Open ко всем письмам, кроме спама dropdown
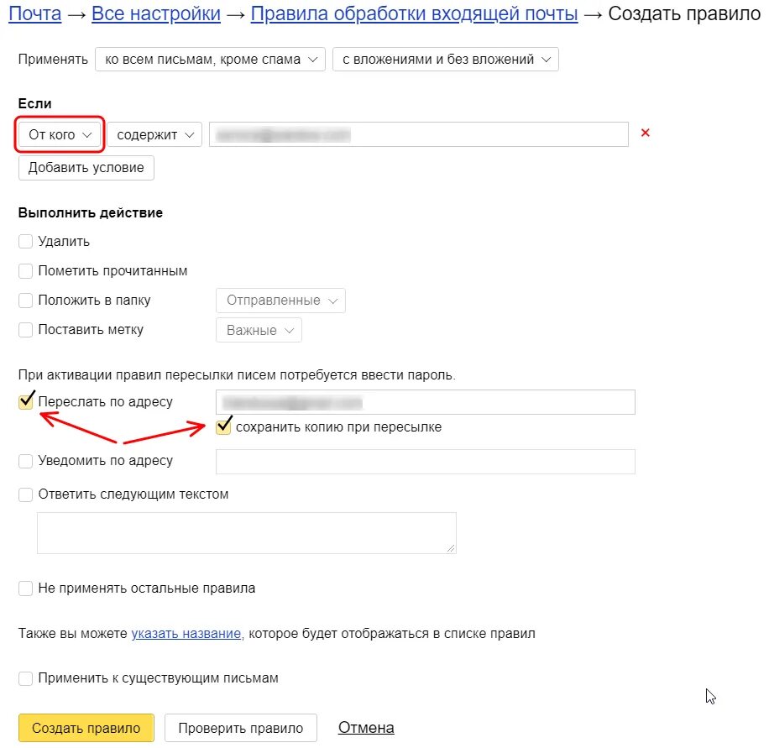The height and width of the screenshot is (748, 769). [x=210, y=60]
